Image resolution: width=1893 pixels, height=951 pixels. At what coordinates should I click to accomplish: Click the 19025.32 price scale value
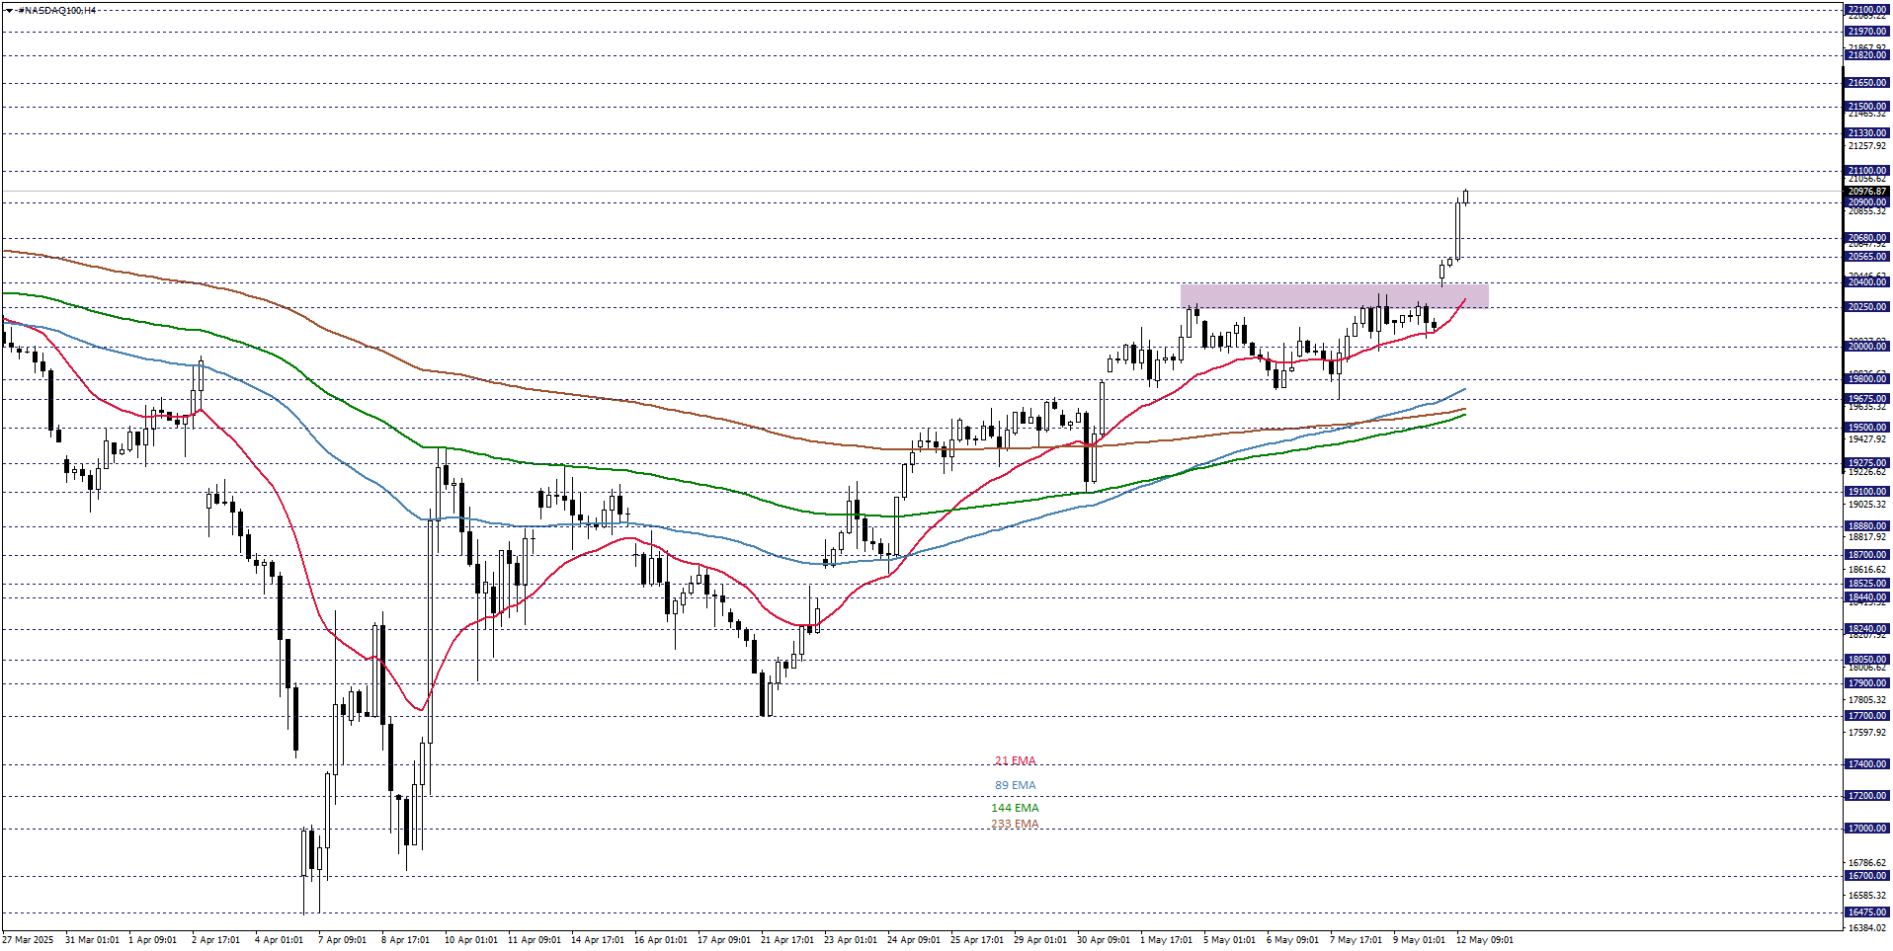coord(1866,505)
